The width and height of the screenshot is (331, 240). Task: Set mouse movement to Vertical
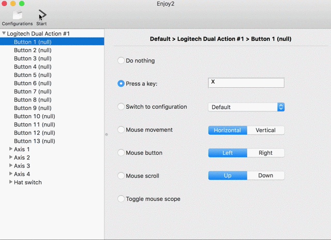tap(265, 130)
